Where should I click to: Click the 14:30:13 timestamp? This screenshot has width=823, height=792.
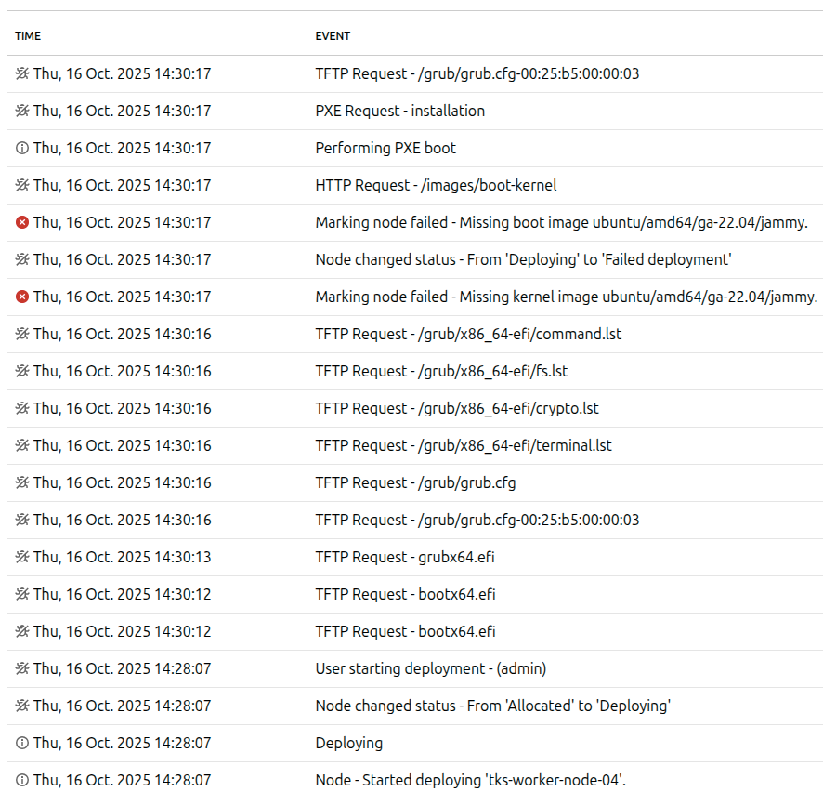click(x=122, y=557)
